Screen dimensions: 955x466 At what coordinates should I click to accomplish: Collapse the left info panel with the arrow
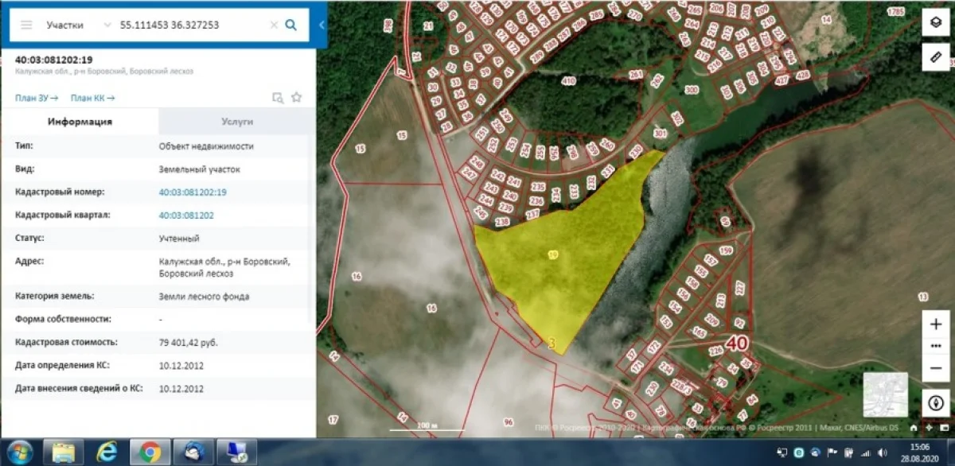tap(322, 25)
